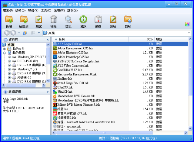Close the 資料夾 side panel

(47, 40)
